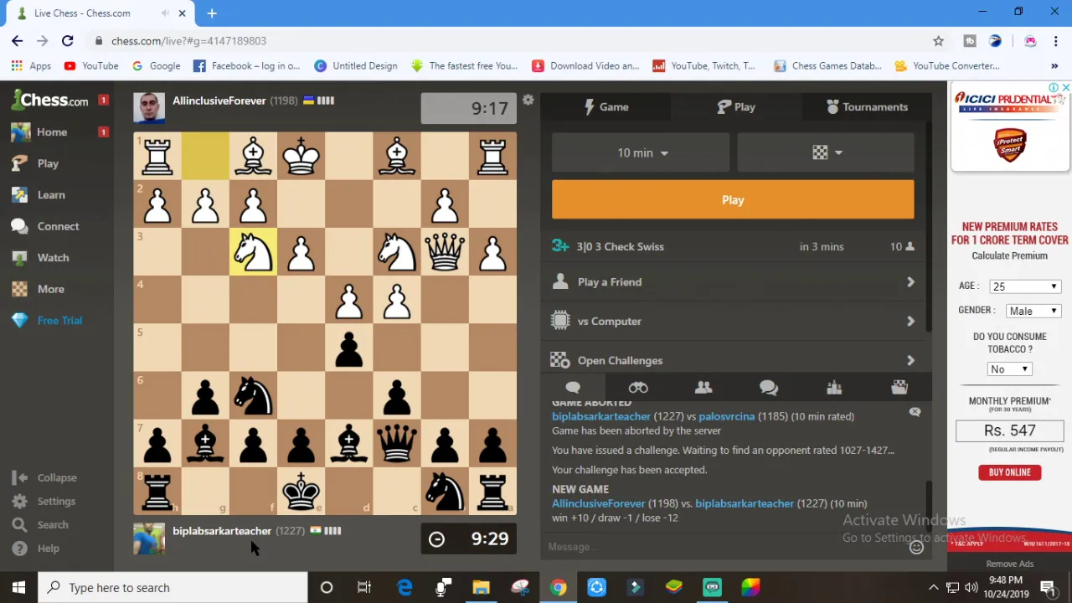This screenshot has width=1072, height=603.
Task: Open GENDER dropdown in ad
Action: tap(1033, 311)
